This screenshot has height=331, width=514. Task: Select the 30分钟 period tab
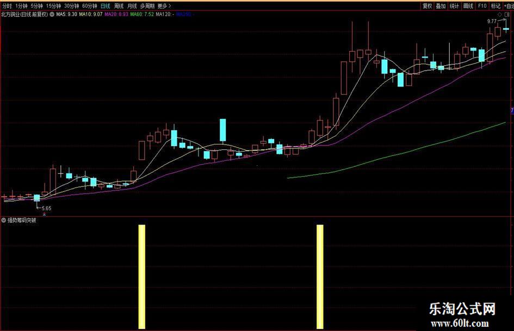(x=71, y=6)
